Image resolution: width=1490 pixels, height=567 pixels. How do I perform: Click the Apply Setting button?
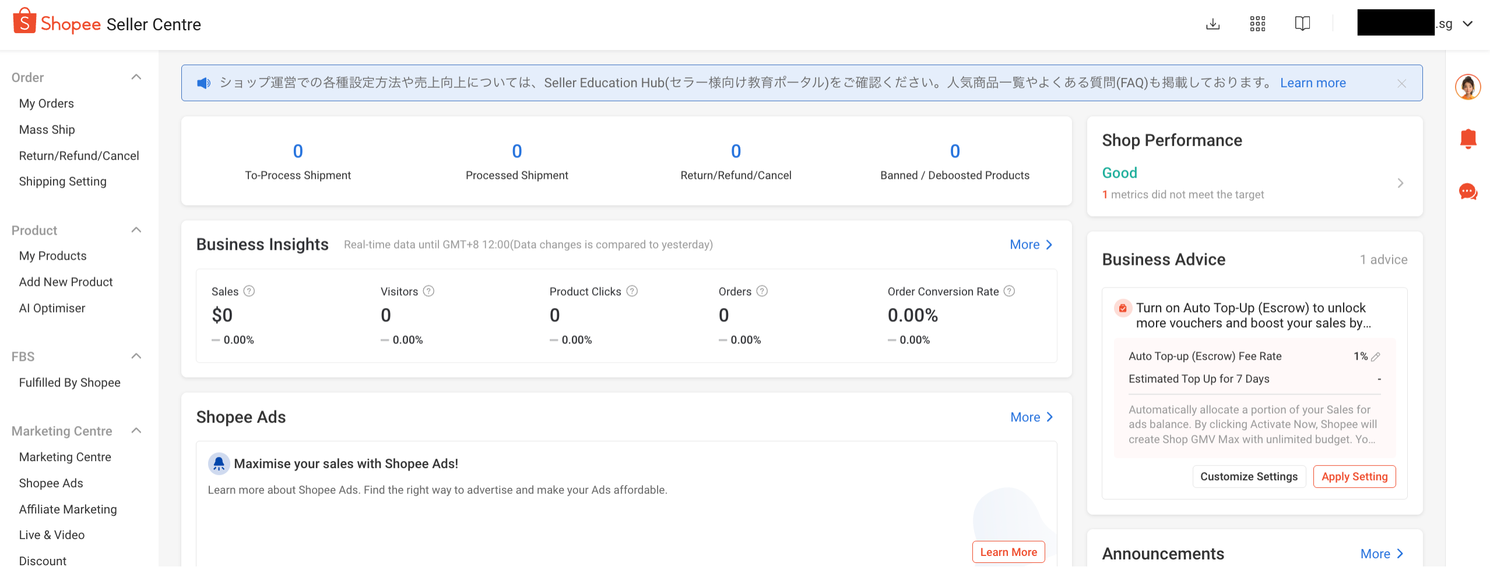[x=1354, y=477]
